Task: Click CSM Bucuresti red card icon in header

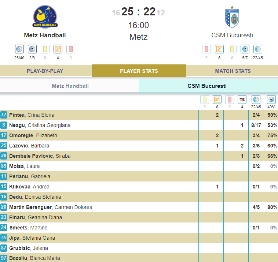Action: pos(206,49)
